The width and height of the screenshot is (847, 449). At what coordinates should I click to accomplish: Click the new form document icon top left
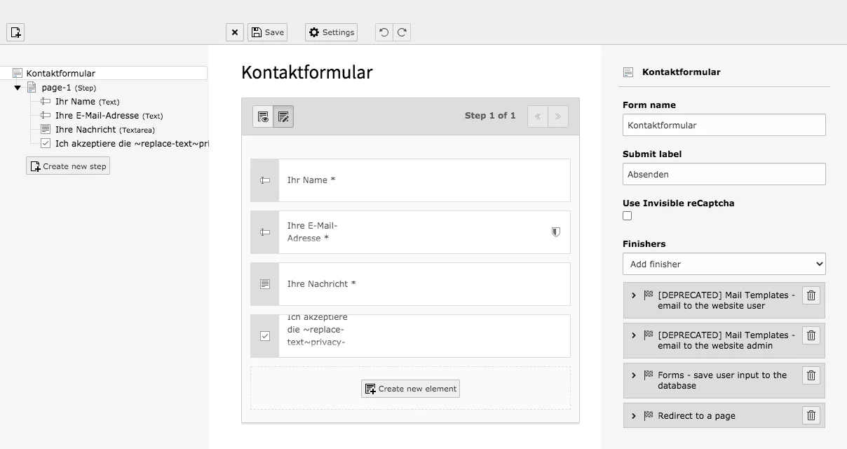coord(15,32)
